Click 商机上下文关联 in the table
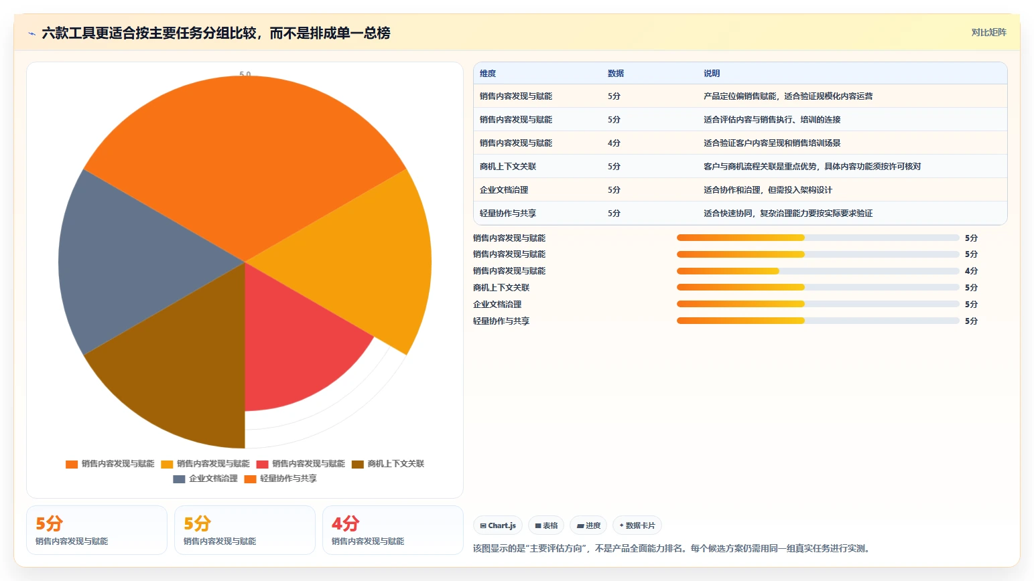 pyautogui.click(x=508, y=167)
